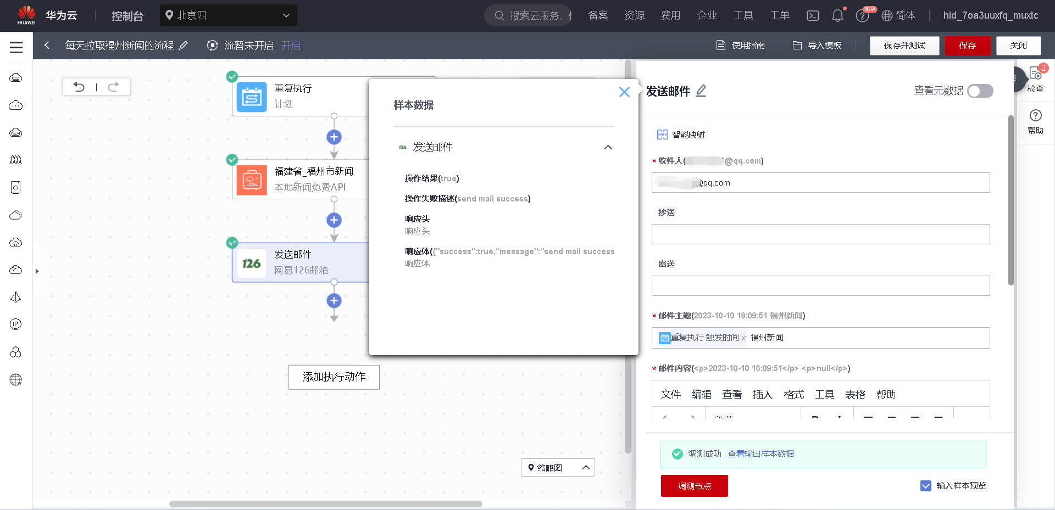Click the 邮件主题 input field

pyautogui.click(x=820, y=338)
